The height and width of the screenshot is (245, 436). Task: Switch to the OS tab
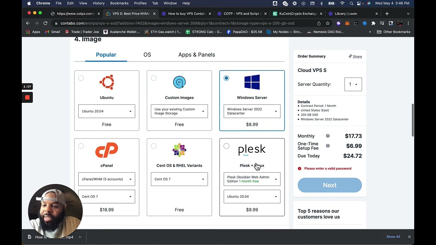coord(147,55)
